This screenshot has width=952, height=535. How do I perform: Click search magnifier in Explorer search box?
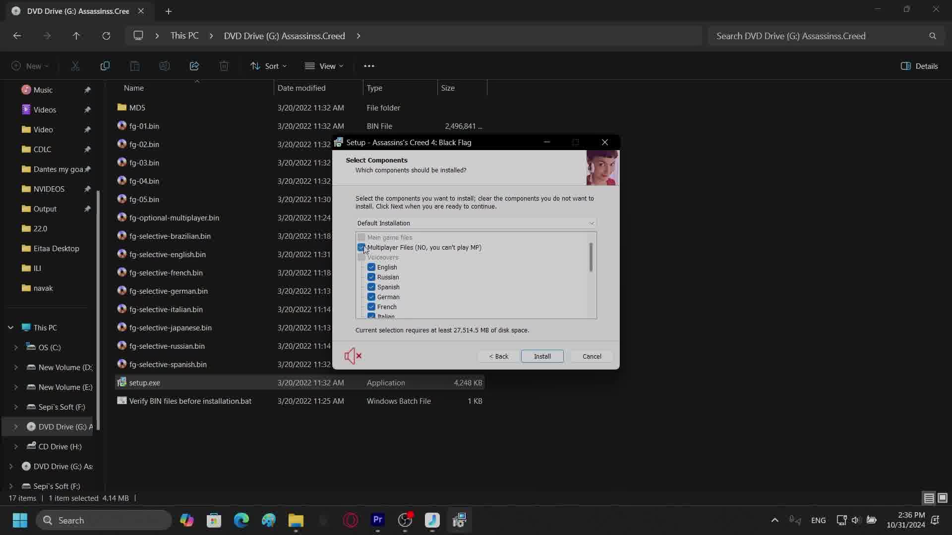click(933, 36)
